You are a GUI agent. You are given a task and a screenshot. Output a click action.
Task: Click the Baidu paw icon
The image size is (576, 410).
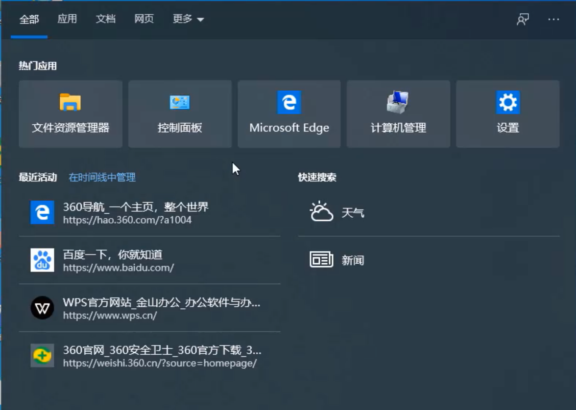point(43,260)
